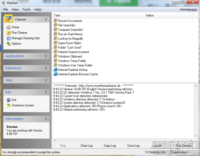
Task: Open the Help menu in menu bar
Action: 38,10
